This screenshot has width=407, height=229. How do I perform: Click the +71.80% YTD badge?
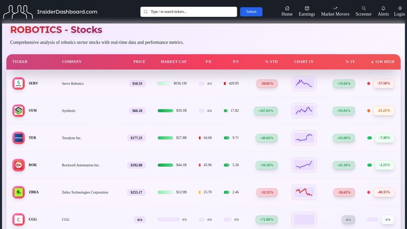(x=267, y=219)
